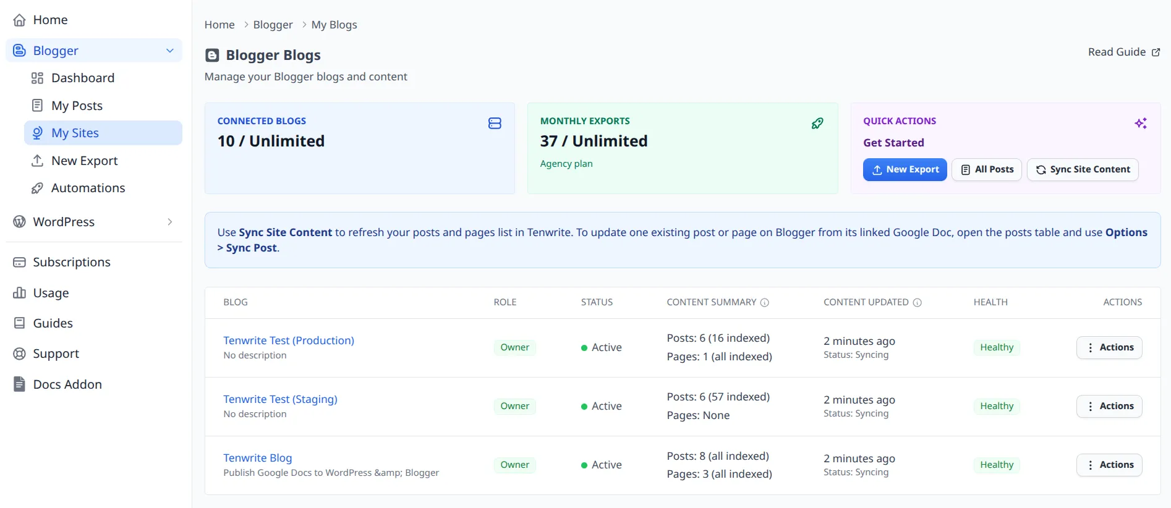Viewport: 1171px width, 508px height.
Task: Click the Support lifebuoy icon
Action: click(x=20, y=353)
